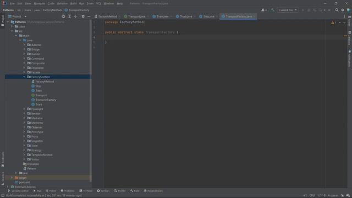Close the TransportFactory.java tab
Image resolution: width=352 pixels, height=198 pixels.
pos(254,16)
